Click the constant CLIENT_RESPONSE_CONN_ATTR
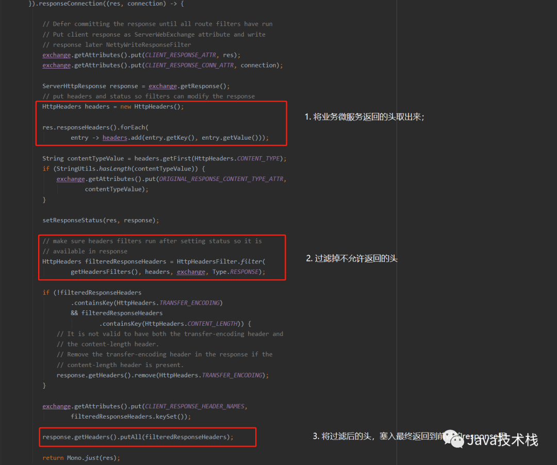This screenshot has height=465, width=557. tap(189, 65)
